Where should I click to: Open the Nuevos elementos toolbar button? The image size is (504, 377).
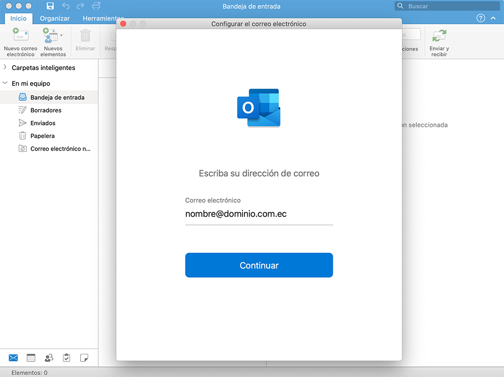tap(53, 42)
